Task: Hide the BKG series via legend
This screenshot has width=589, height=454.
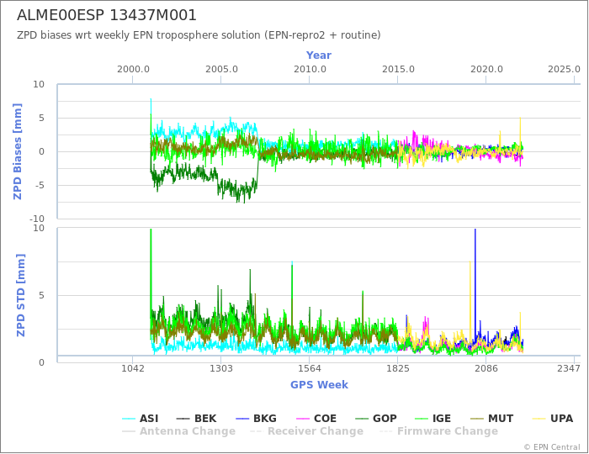Action: pyautogui.click(x=256, y=419)
